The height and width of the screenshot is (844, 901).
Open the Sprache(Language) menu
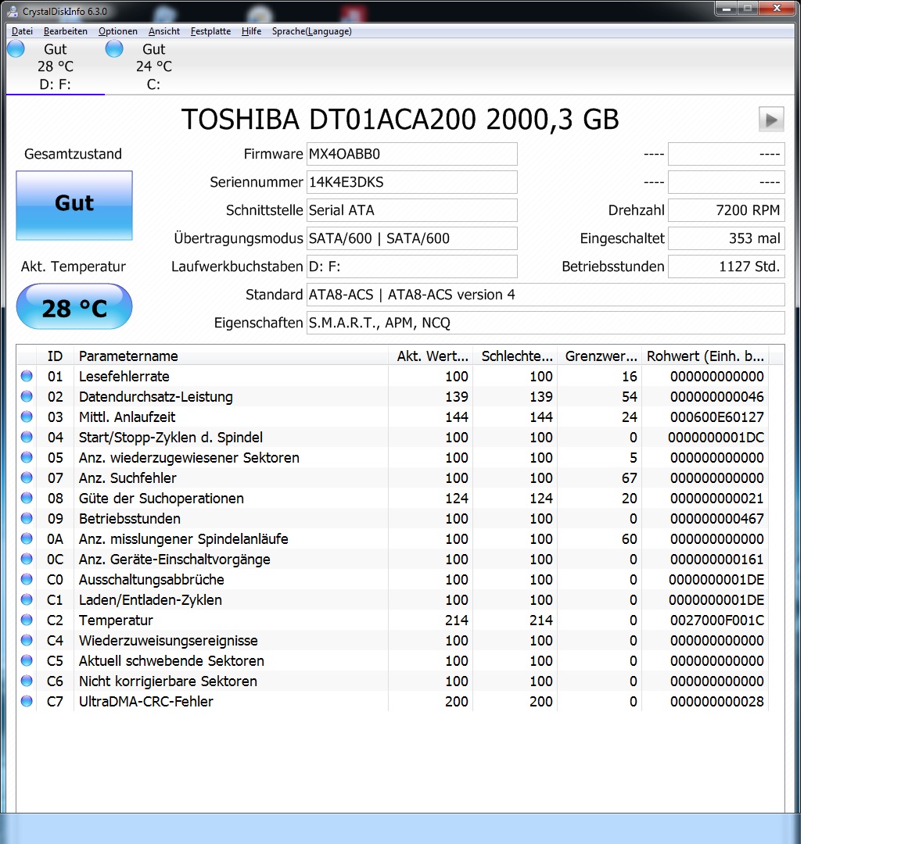(x=311, y=31)
